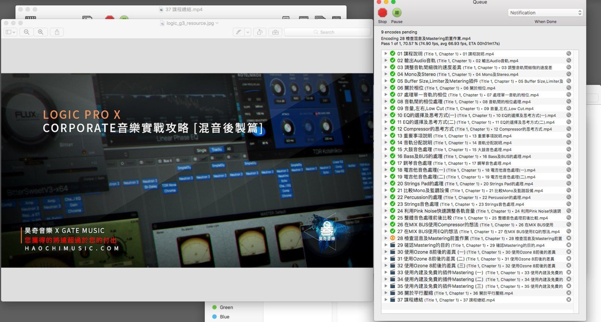601x322 pixels.
Task: Expand details of job 06 關於相位
Action: (386, 88)
